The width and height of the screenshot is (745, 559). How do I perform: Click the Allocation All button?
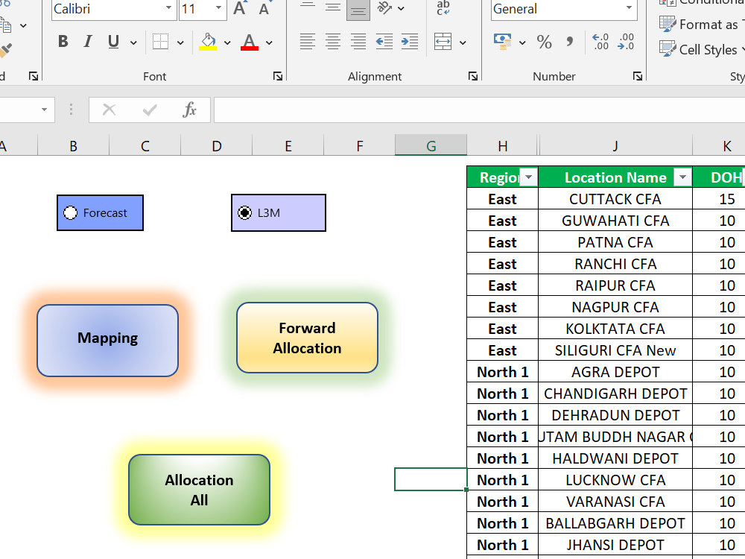198,490
